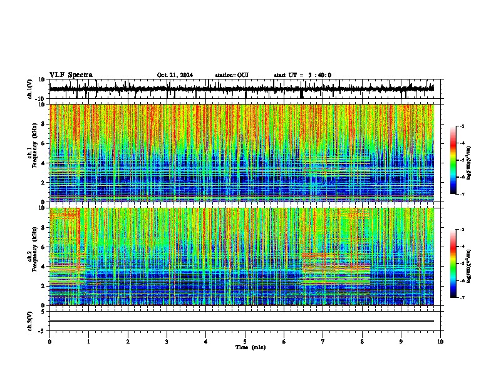496x383 pixels.
Task: Click the "-3" tick on ch.1 color bar
Action: [462, 126]
